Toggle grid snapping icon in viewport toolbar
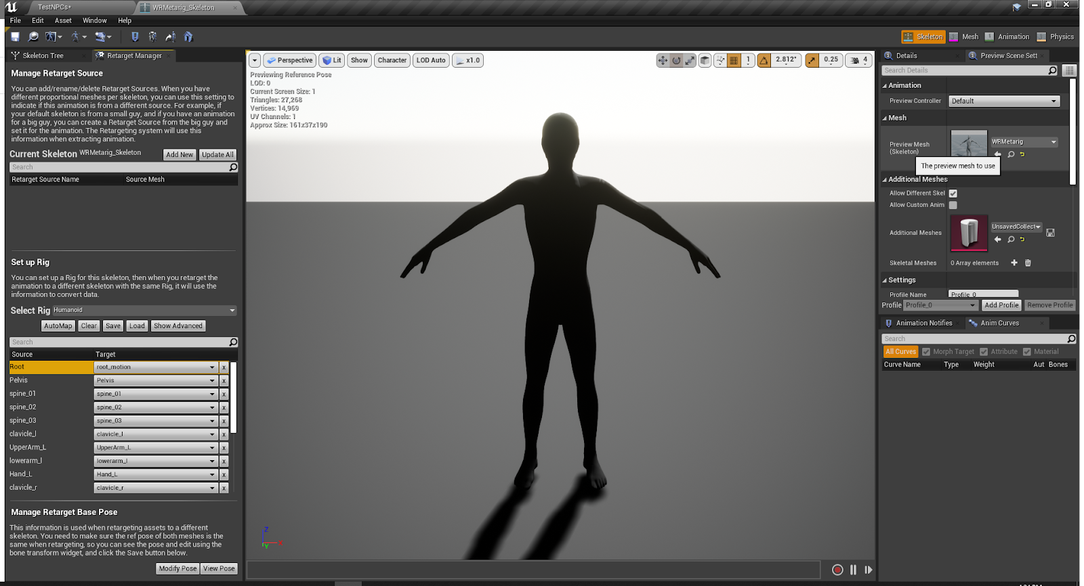Screen dimensions: 1084x586 (734, 60)
